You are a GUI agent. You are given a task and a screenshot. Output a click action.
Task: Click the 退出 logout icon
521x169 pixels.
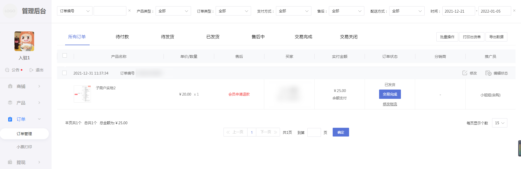pos(31,70)
